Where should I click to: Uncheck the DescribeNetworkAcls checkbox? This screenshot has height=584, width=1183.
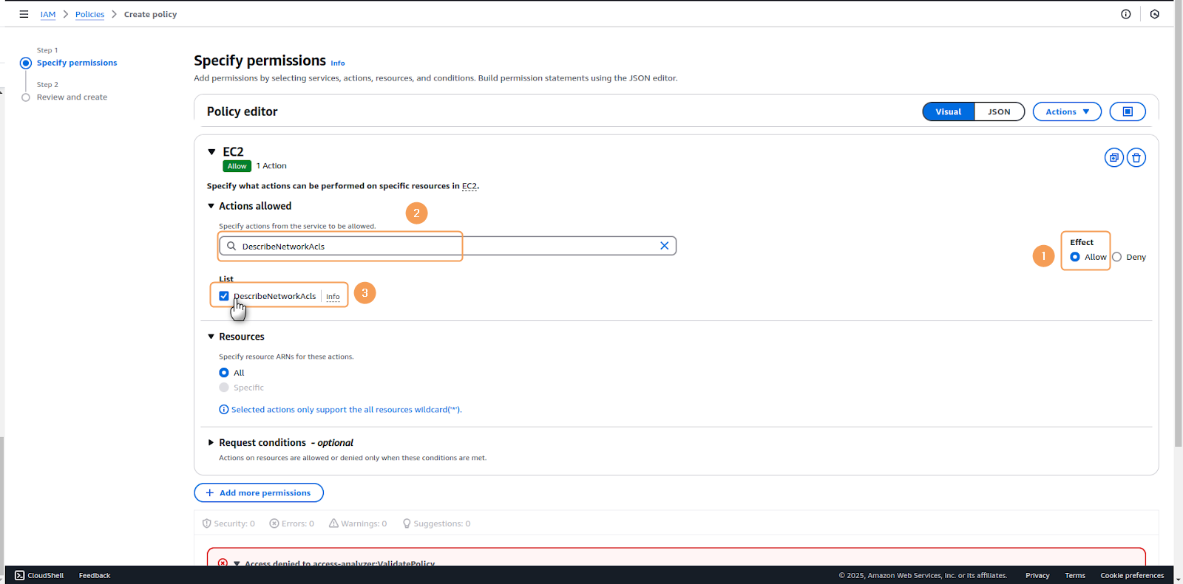coord(224,296)
